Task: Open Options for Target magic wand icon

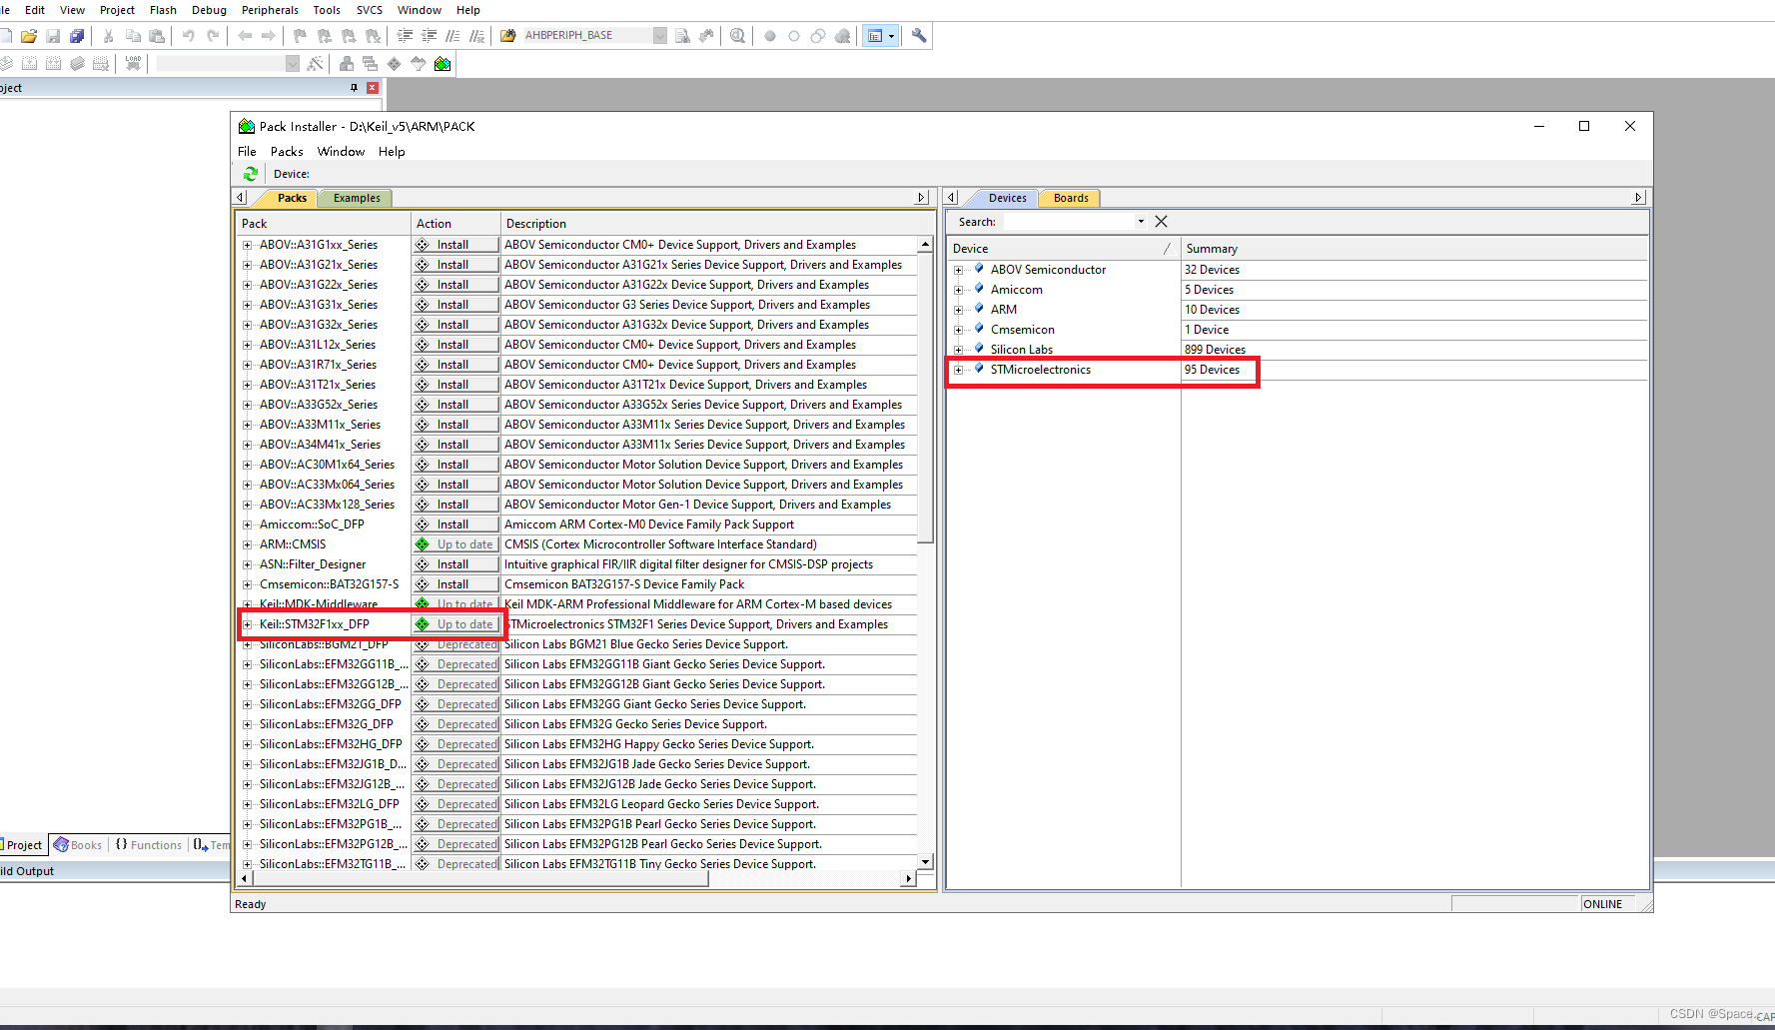Action: [316, 63]
